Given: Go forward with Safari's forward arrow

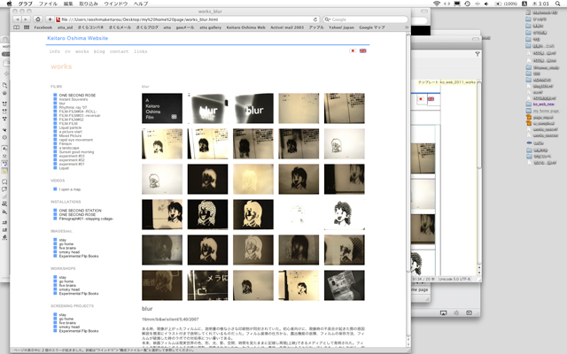Looking at the screenshot, I should coord(26,19).
